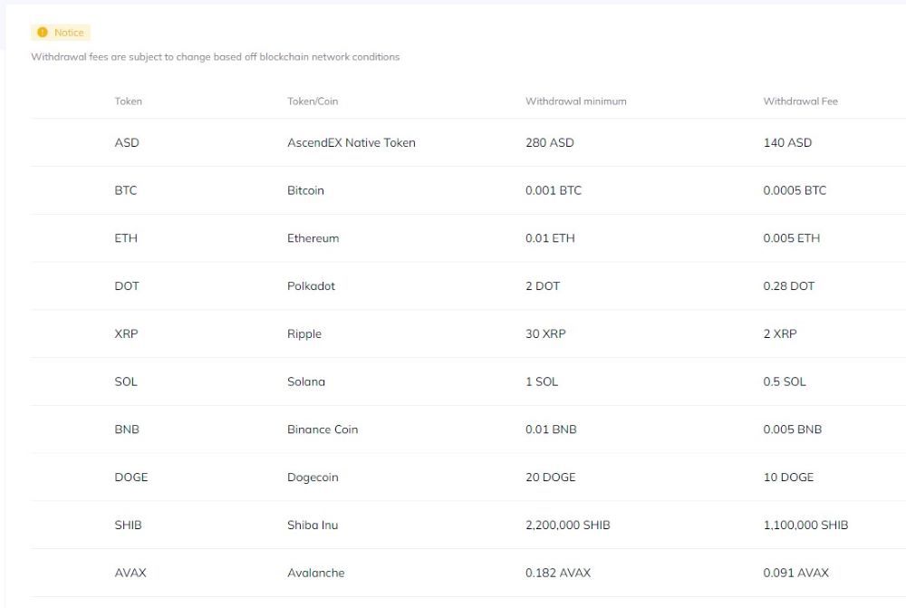Select the DOT token cell
Screen dimensions: 906x608
coord(127,286)
